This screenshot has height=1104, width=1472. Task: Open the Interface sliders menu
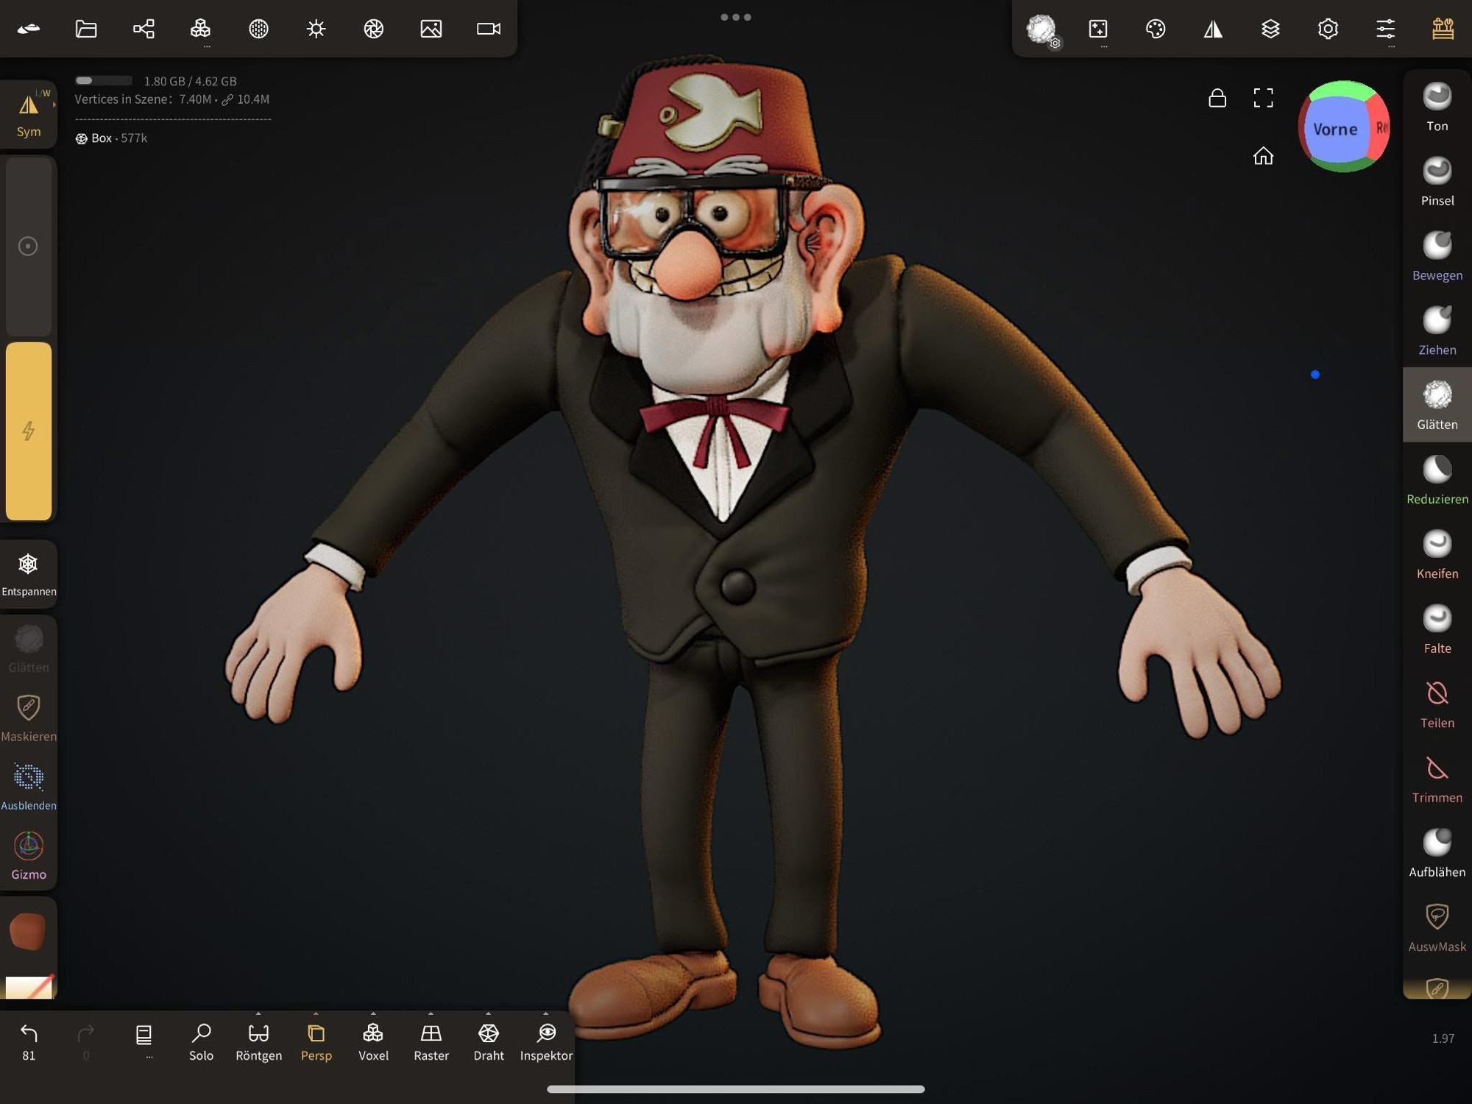click(1385, 29)
